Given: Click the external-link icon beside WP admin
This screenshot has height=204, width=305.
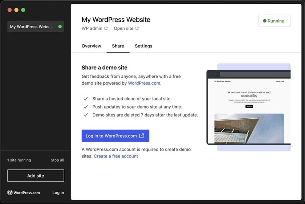Looking at the screenshot, I should (x=106, y=29).
